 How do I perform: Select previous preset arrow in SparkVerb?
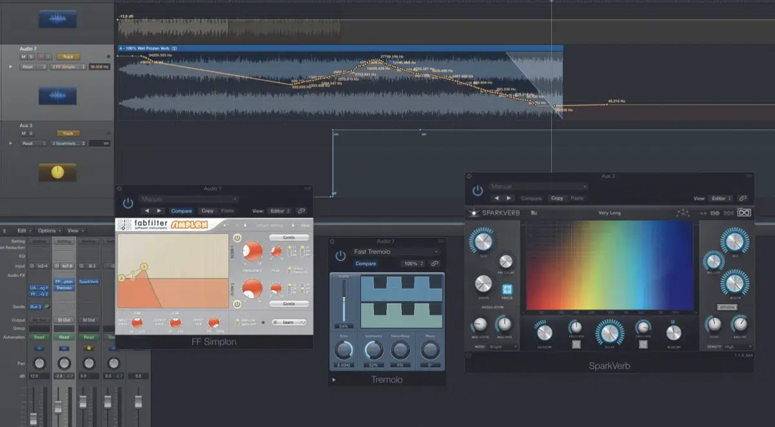click(x=496, y=199)
